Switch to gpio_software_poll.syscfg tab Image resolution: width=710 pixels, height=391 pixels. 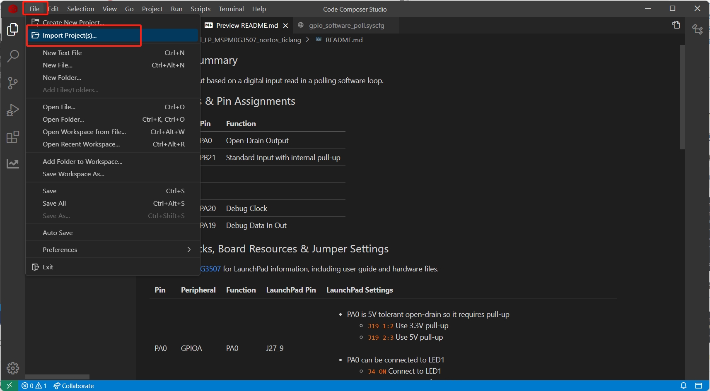pyautogui.click(x=346, y=25)
